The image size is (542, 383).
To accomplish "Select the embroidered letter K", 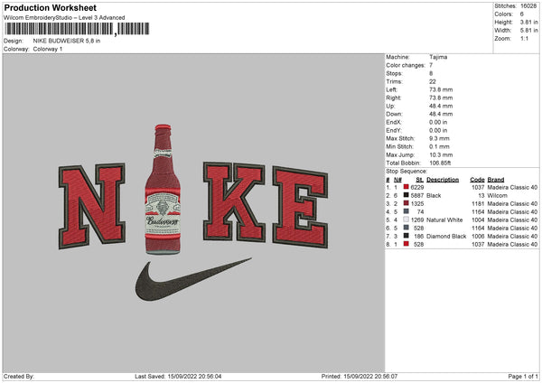I will pos(234,201).
